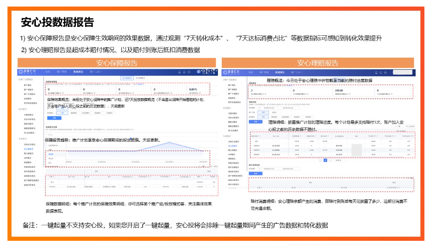Open 账户报告 in the left screenshot sidebar
The height and width of the screenshot is (245, 437).
click(27, 85)
